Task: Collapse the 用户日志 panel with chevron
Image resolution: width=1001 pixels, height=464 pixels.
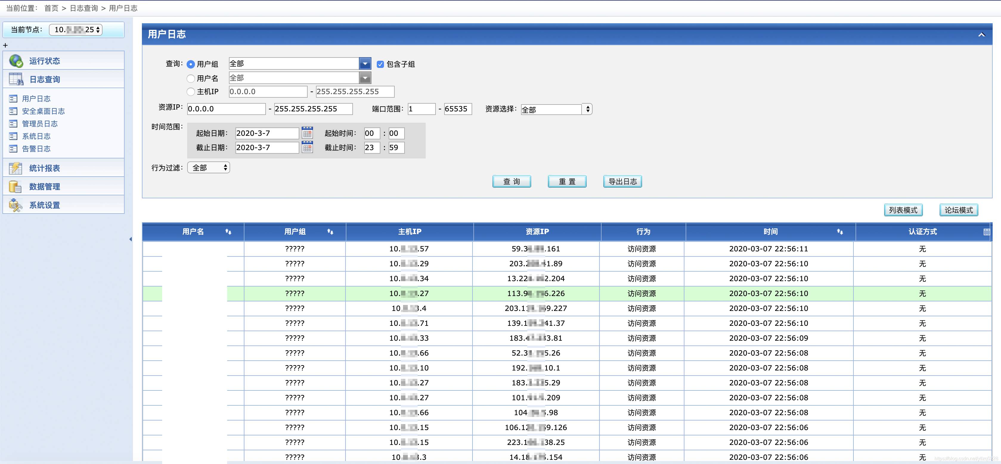Action: [982, 35]
